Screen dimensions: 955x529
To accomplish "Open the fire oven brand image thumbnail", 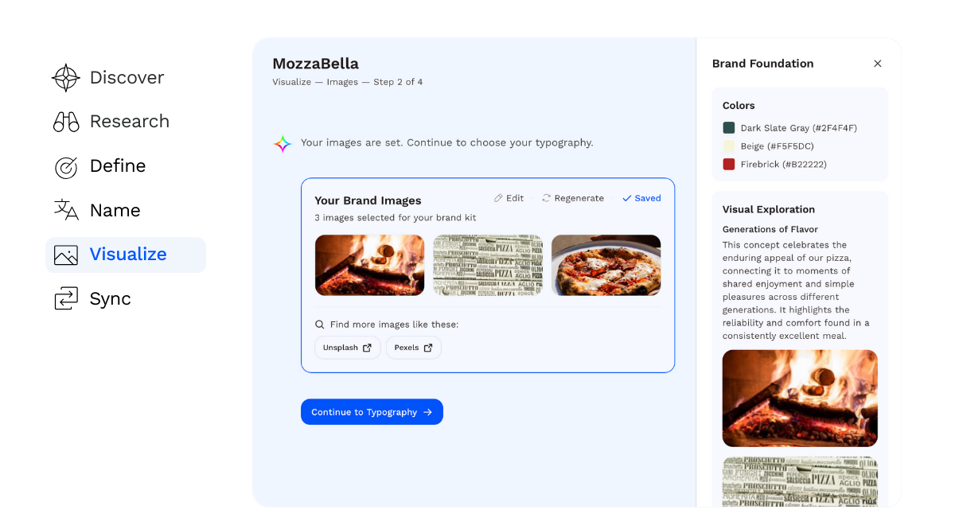I will pyautogui.click(x=369, y=265).
